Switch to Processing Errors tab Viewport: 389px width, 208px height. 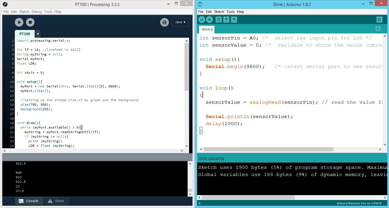tap(56, 201)
